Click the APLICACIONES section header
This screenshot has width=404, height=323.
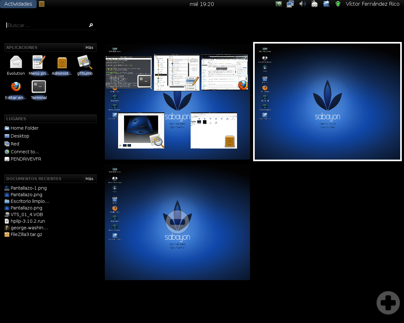pos(44,48)
